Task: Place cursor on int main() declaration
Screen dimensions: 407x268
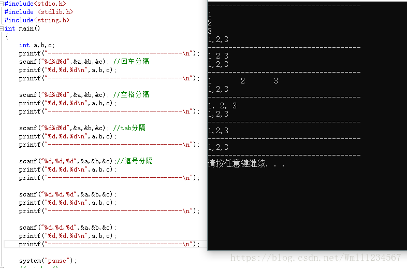Action: tap(22, 29)
